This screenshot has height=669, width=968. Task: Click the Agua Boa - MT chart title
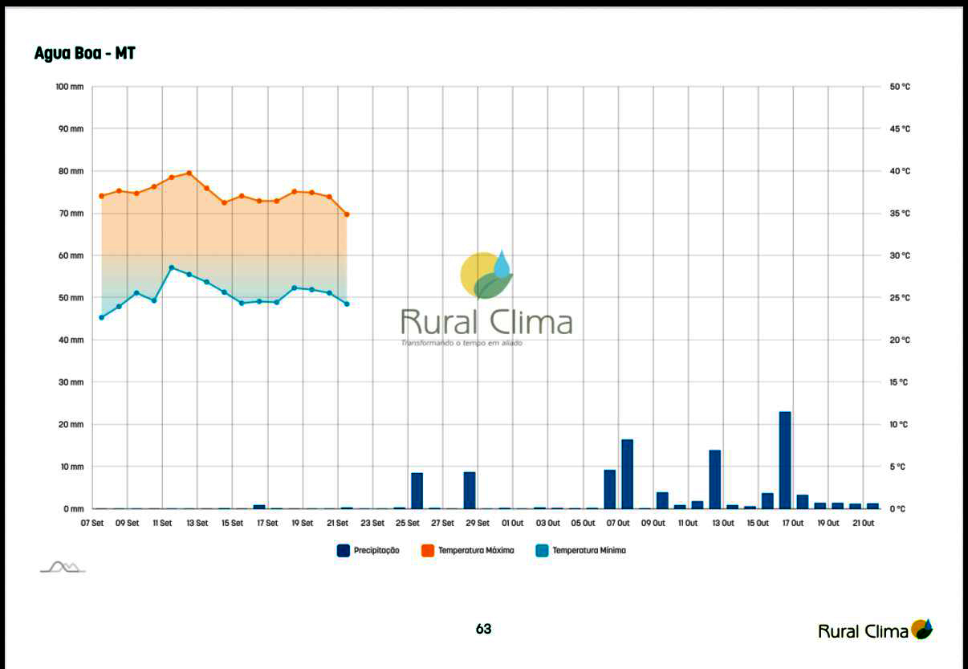pyautogui.click(x=84, y=54)
